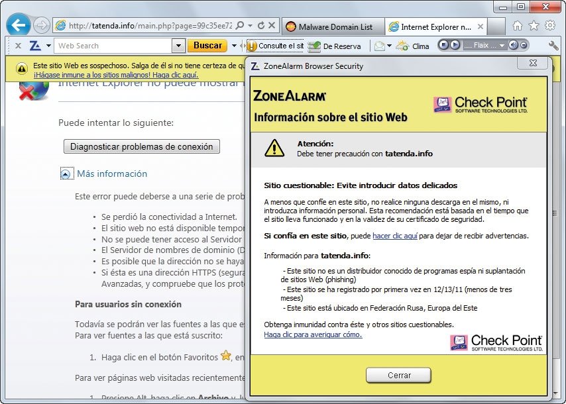Click 'Puede intentar lo siguiente:' text
This screenshot has height=404, width=566.
[x=116, y=123]
